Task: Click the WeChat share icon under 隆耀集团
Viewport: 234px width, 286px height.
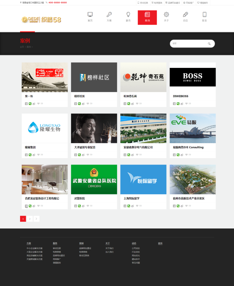Action: (x=30, y=155)
